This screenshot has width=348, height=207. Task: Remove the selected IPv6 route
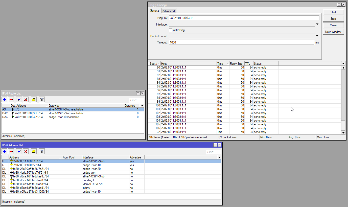(x=11, y=99)
